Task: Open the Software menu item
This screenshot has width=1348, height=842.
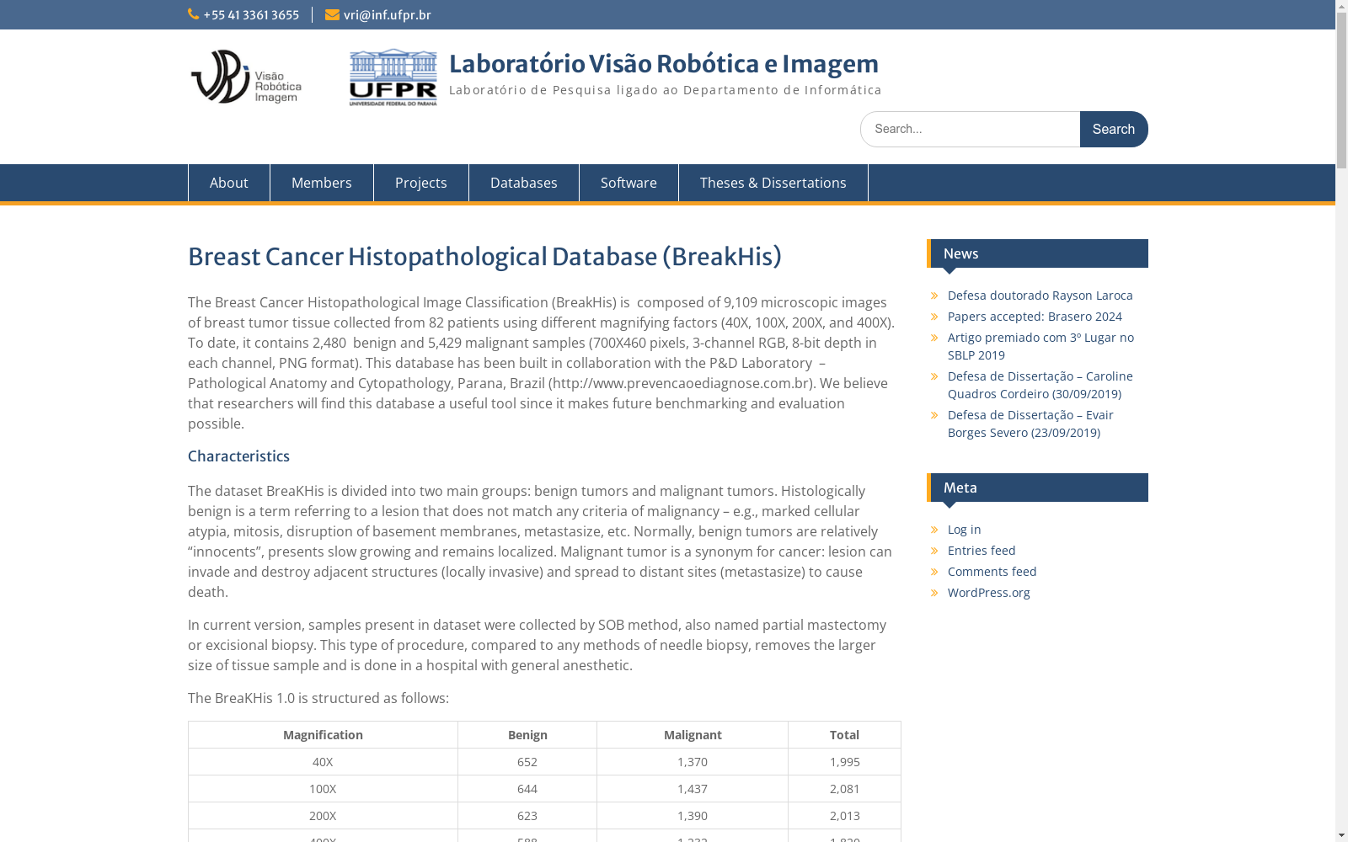Action: (629, 183)
